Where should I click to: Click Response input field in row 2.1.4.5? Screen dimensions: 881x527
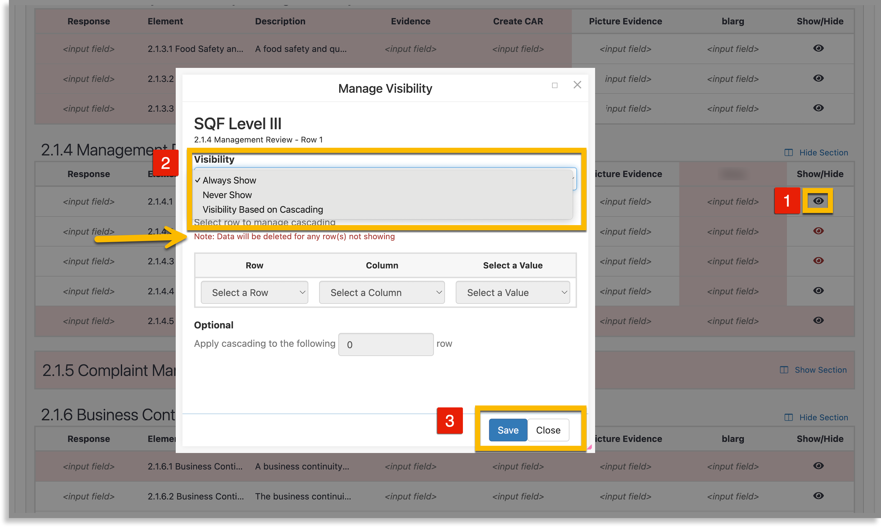click(89, 321)
